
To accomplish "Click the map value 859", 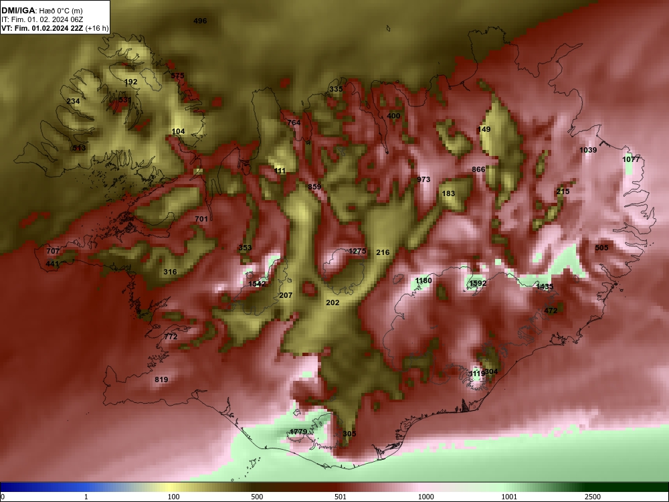I will 314,187.
